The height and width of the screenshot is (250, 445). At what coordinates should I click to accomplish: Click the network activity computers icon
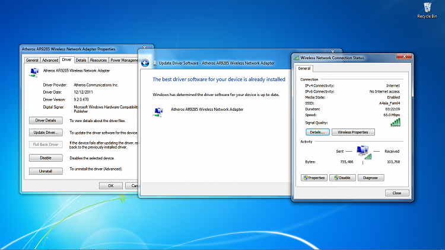coord(364,152)
